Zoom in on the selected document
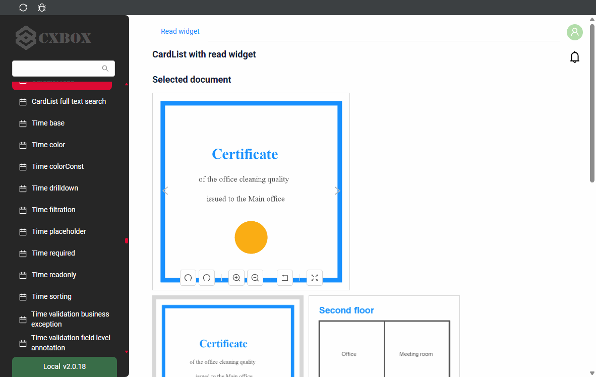Image resolution: width=596 pixels, height=377 pixels. [x=236, y=278]
